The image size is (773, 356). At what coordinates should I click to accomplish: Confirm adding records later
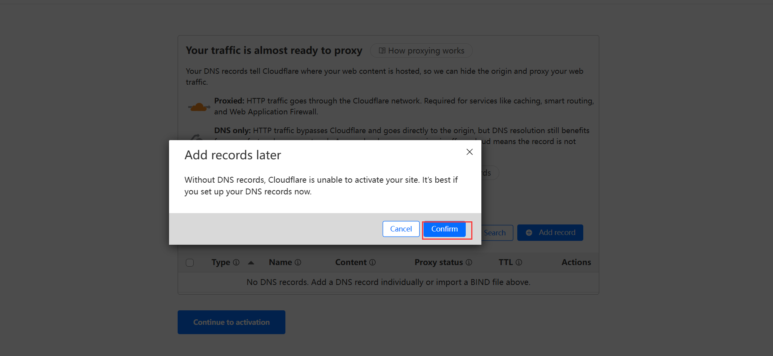point(444,229)
